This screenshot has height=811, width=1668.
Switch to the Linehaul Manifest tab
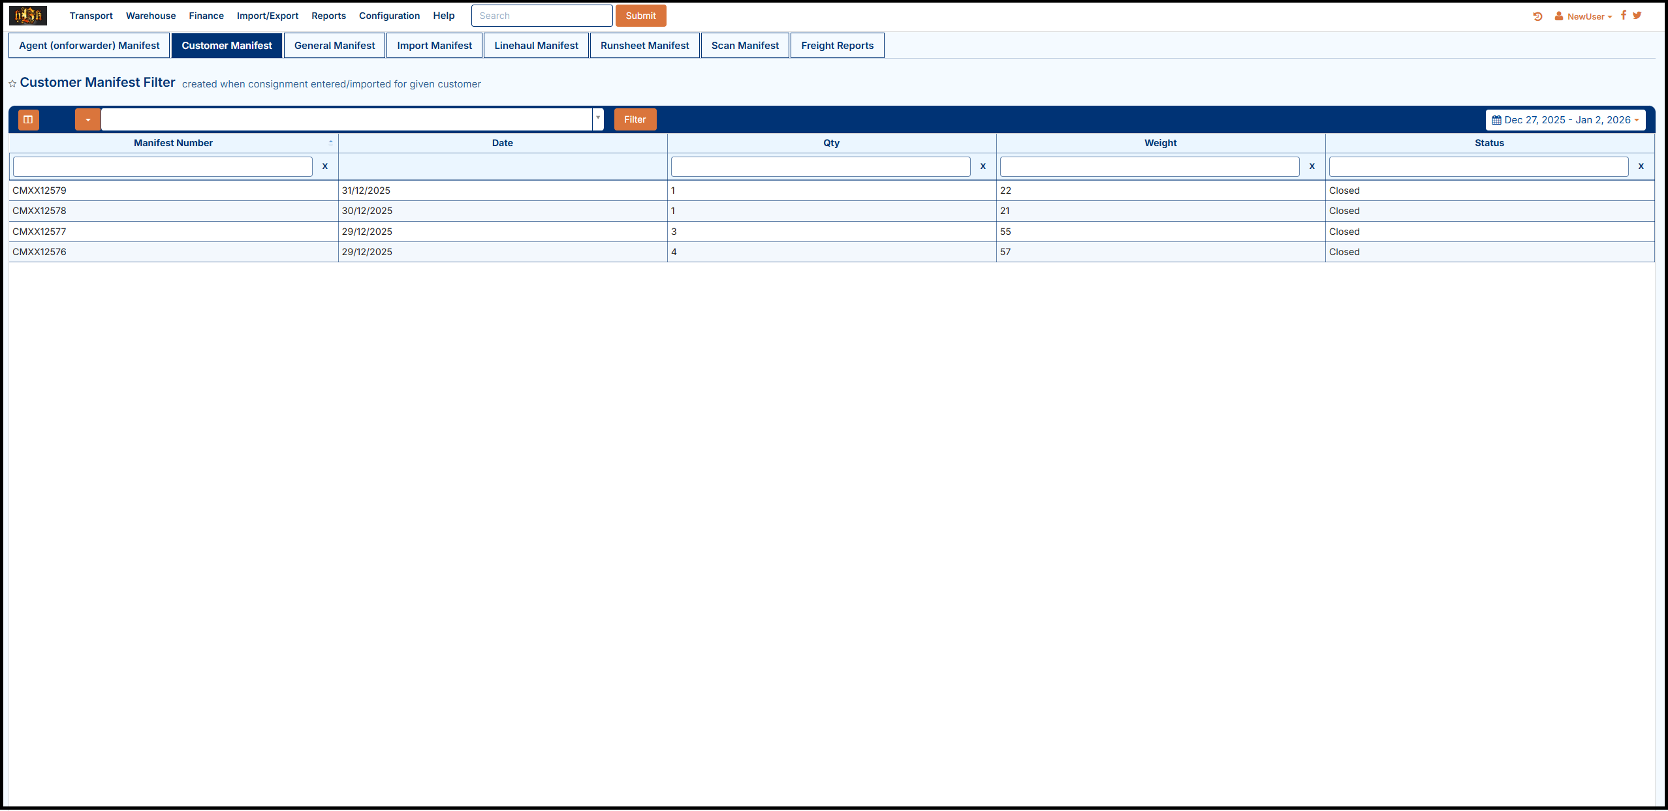point(536,46)
